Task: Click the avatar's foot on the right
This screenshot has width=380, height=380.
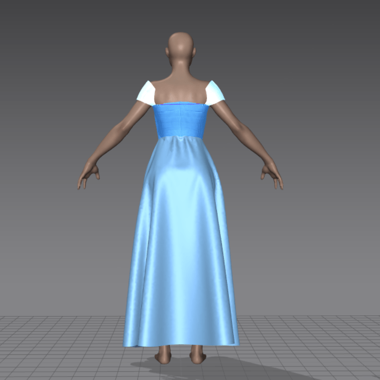Action: [x=197, y=355]
